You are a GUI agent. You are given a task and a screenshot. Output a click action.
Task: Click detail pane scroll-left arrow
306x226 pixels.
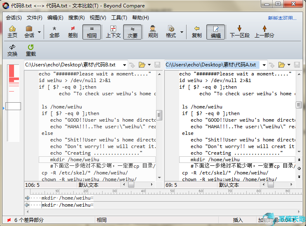click(x=28, y=212)
